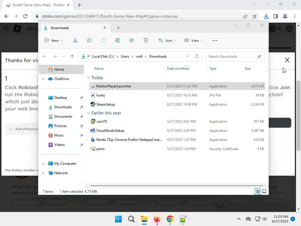Collapse the Today group
This screenshot has height=226, width=301.
click(88, 77)
